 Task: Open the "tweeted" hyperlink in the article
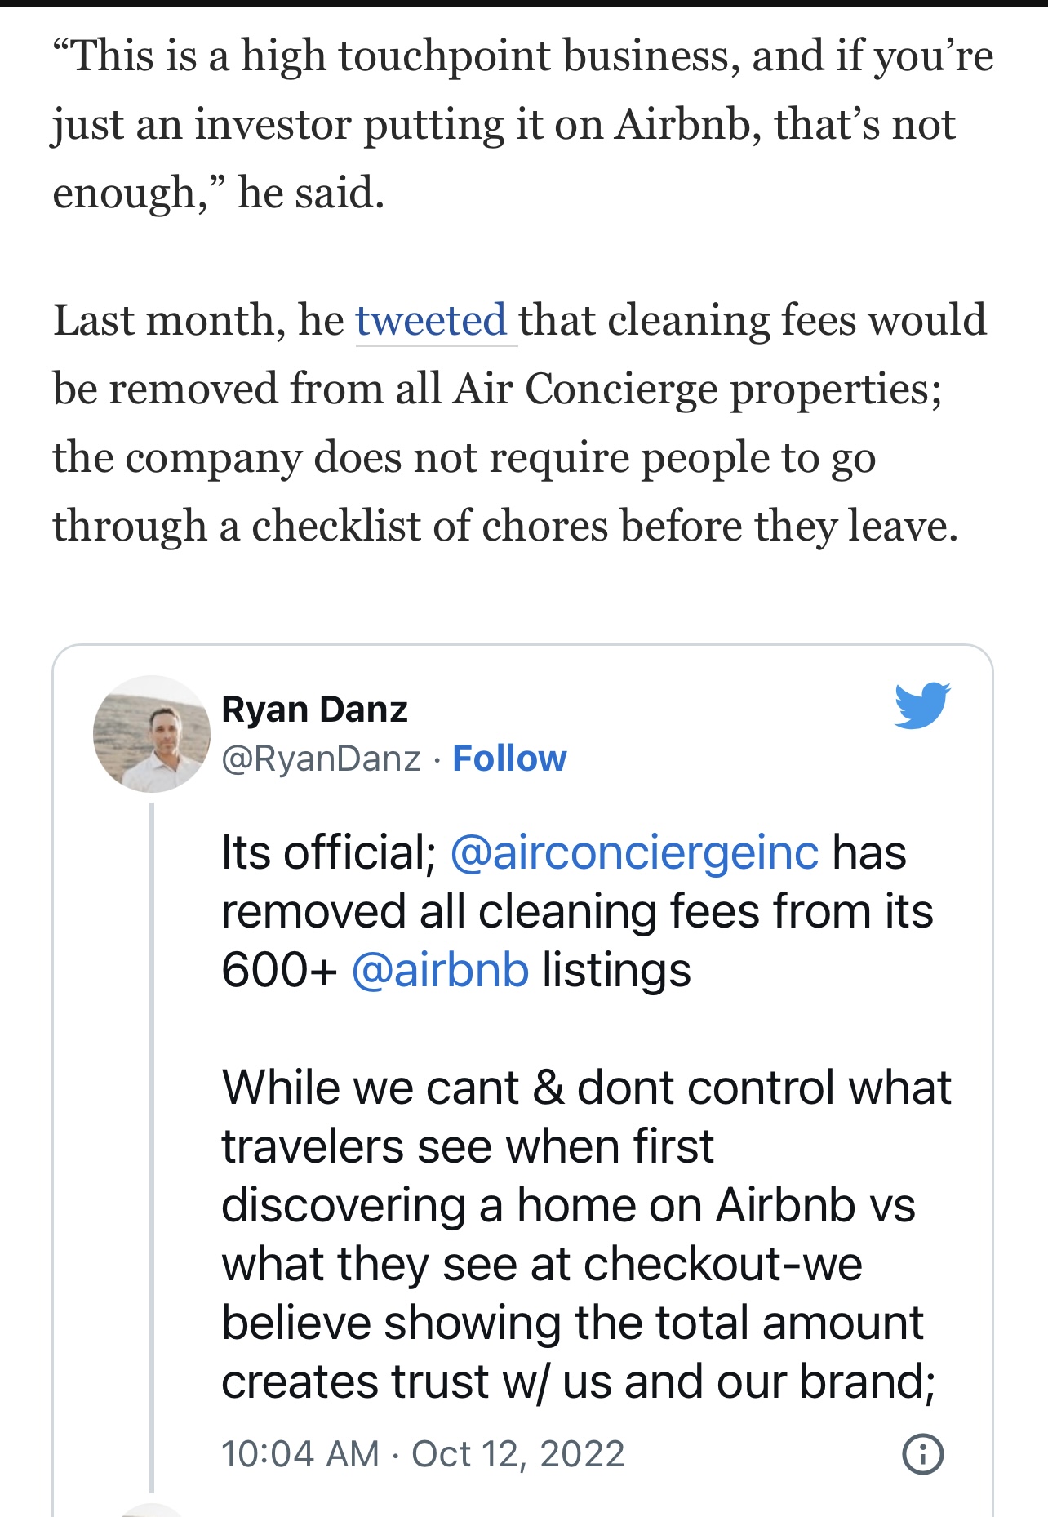431,319
